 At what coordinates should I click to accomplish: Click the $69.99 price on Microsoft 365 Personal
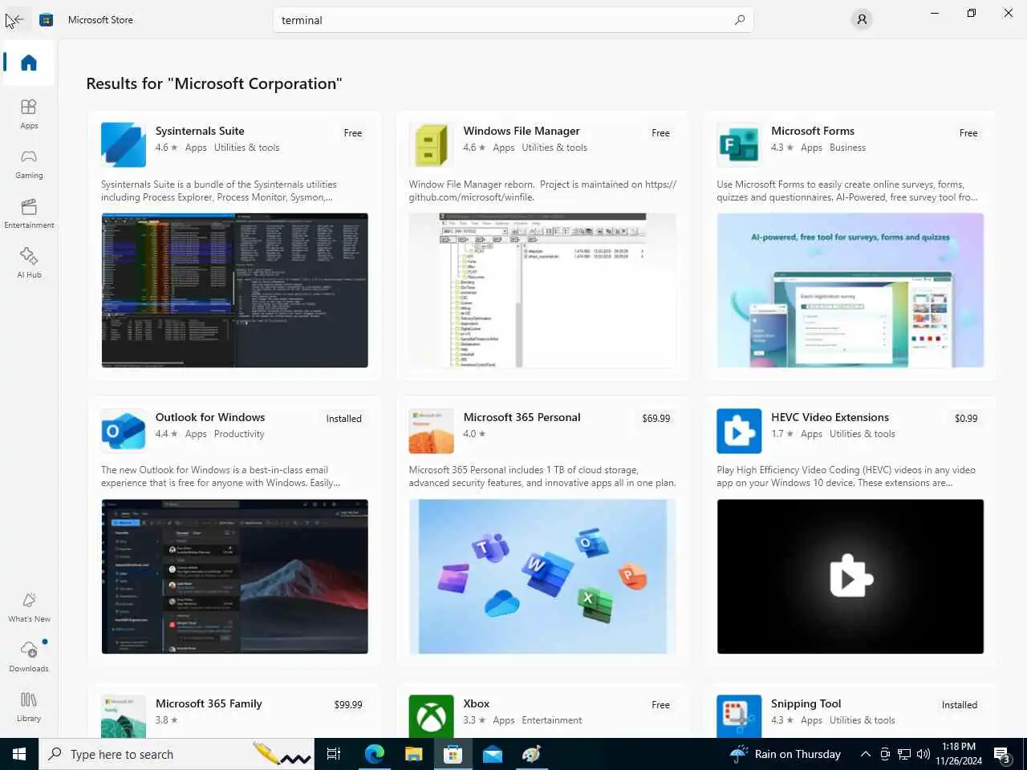(656, 419)
